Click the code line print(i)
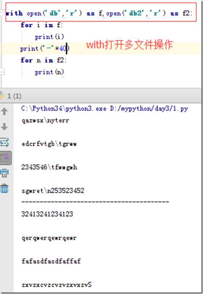 [x=49, y=37]
